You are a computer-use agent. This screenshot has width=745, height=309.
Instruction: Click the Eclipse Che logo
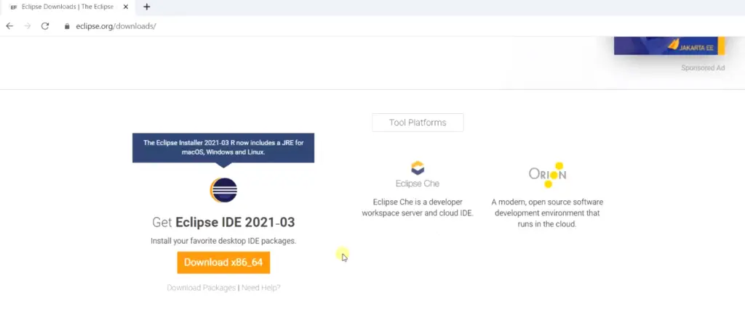[x=418, y=174]
